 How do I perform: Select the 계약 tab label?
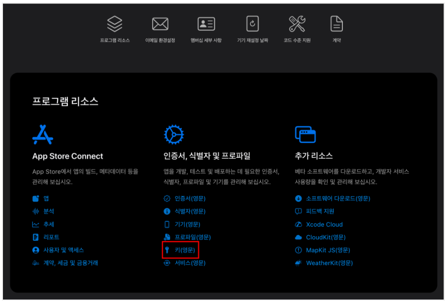click(336, 41)
